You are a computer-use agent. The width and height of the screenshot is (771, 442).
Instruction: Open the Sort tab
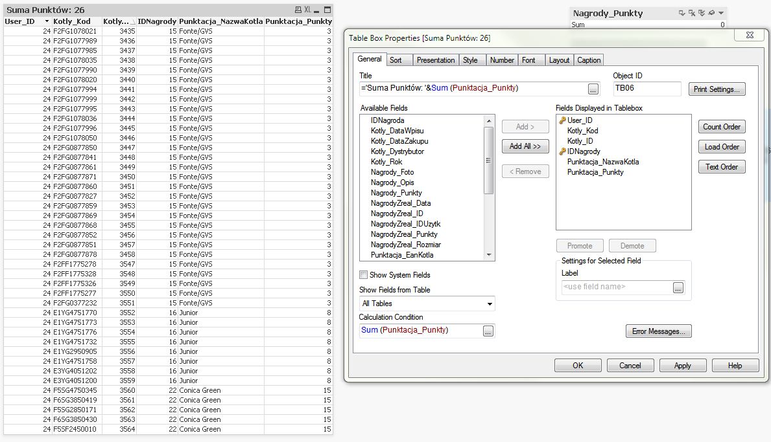[396, 60]
